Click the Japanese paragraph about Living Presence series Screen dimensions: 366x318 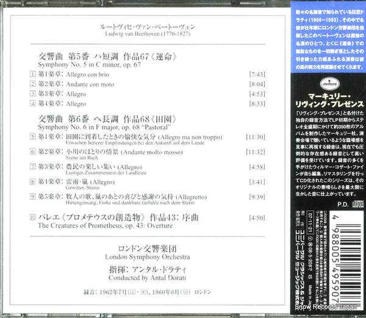click(329, 153)
